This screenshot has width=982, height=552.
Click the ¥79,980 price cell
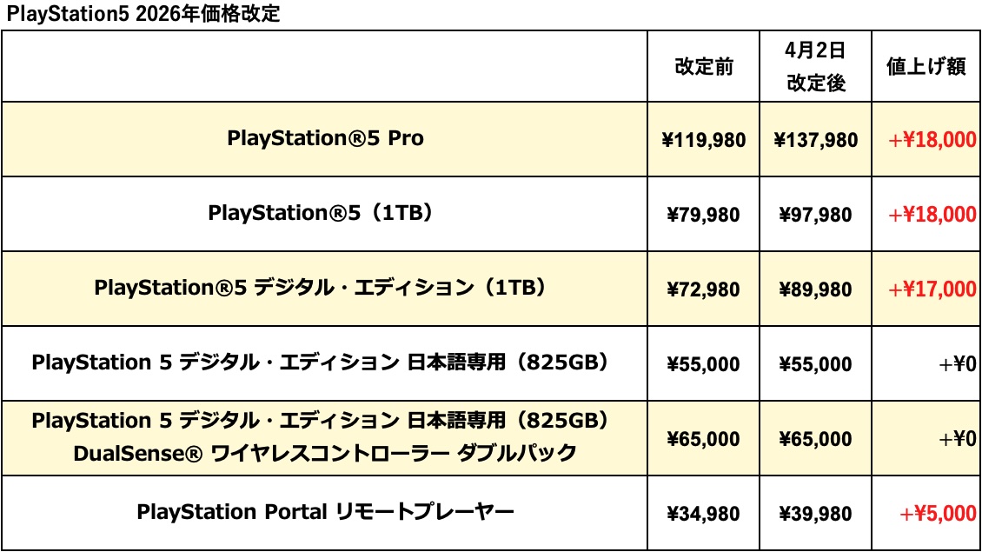704,215
